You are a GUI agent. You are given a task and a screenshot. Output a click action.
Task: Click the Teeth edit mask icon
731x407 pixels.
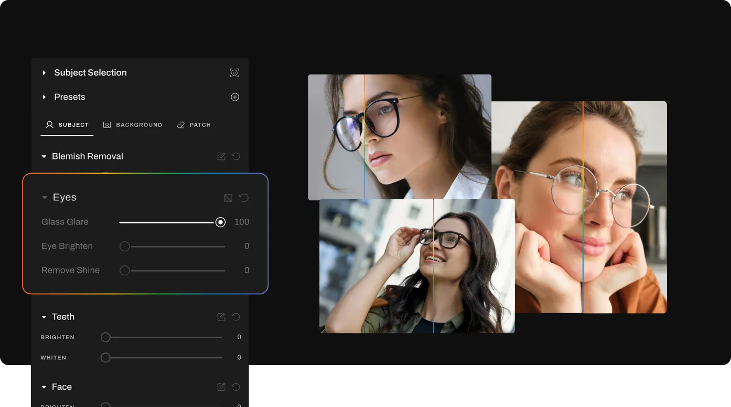coord(221,317)
